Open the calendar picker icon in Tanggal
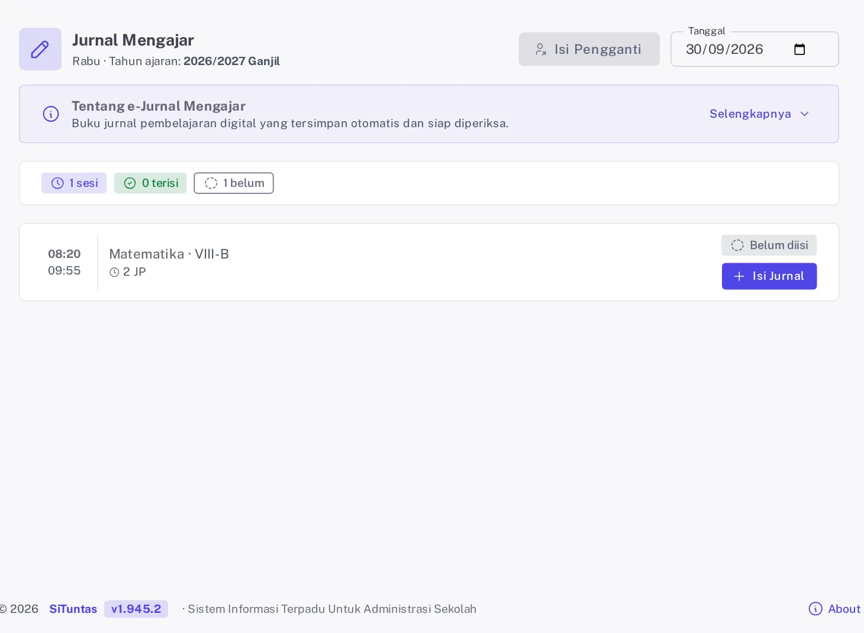 tap(799, 49)
